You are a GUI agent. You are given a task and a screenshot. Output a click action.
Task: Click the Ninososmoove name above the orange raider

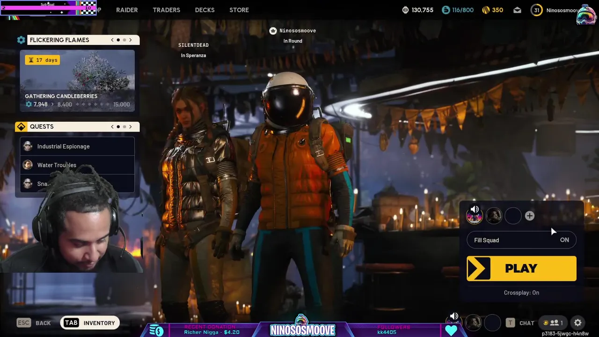click(x=298, y=30)
